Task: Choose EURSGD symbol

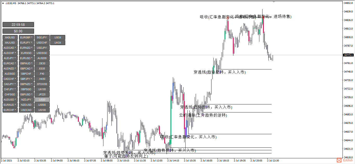Action: (x=26, y=53)
